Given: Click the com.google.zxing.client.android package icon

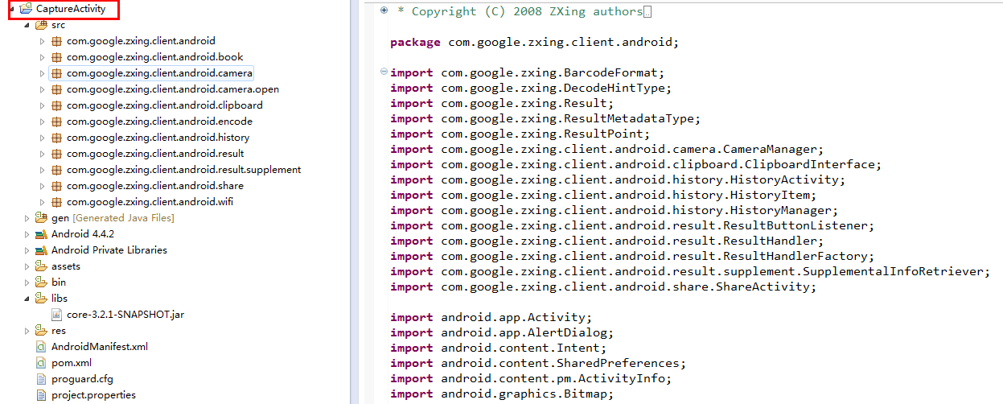Looking at the screenshot, I should 56,41.
